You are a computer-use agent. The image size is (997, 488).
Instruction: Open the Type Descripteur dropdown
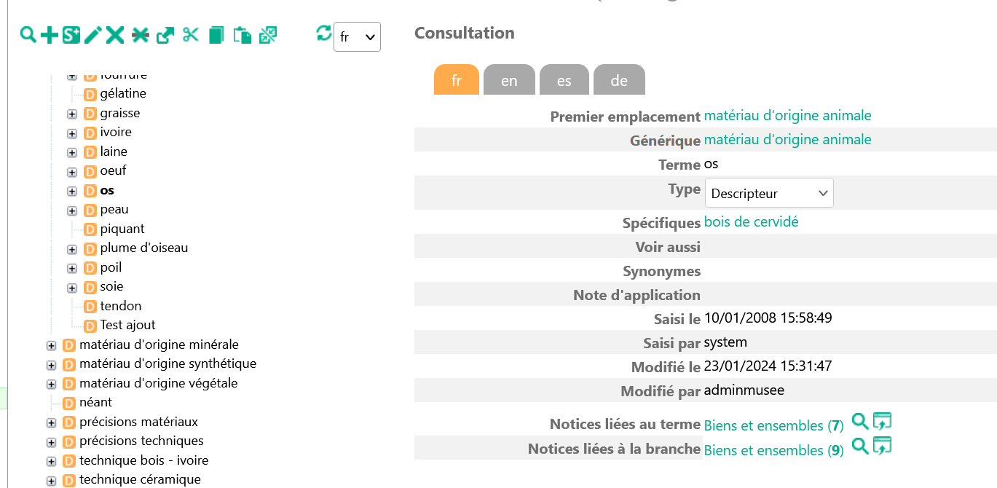[x=769, y=193]
